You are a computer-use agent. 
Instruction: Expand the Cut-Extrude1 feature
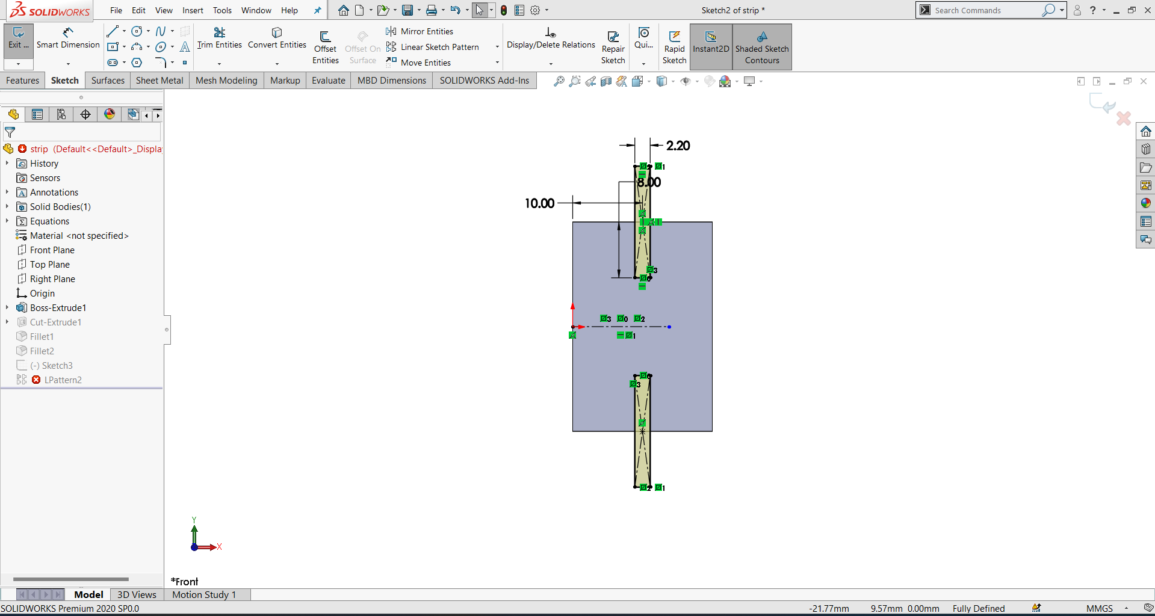pos(7,322)
